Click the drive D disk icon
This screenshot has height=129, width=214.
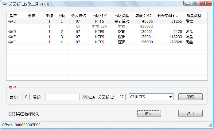point(10,32)
